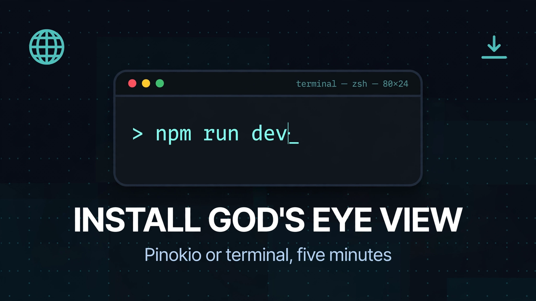Click the red close dot on terminal
The width and height of the screenshot is (536, 301).
click(132, 83)
